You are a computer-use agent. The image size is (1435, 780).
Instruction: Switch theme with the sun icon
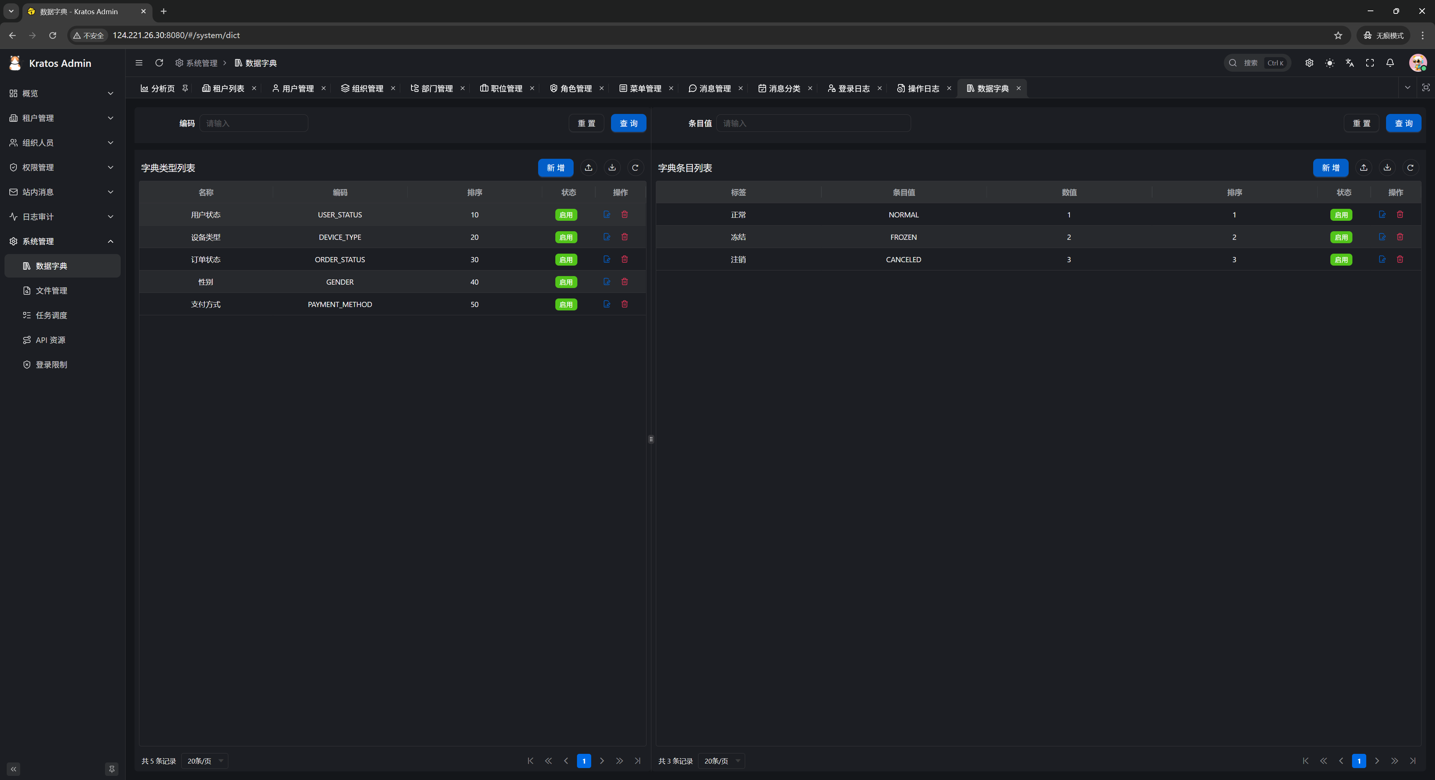click(1330, 63)
